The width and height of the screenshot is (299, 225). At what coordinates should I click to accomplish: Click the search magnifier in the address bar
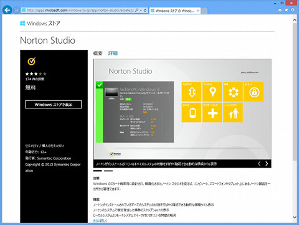click(136, 10)
